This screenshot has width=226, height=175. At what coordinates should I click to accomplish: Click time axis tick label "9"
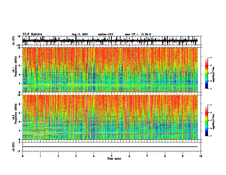(x=183, y=156)
